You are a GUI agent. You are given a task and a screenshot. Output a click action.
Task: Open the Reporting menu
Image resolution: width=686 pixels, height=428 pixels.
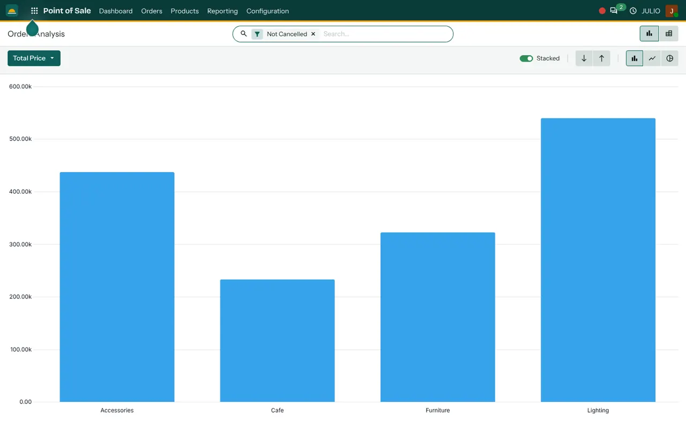click(x=222, y=11)
